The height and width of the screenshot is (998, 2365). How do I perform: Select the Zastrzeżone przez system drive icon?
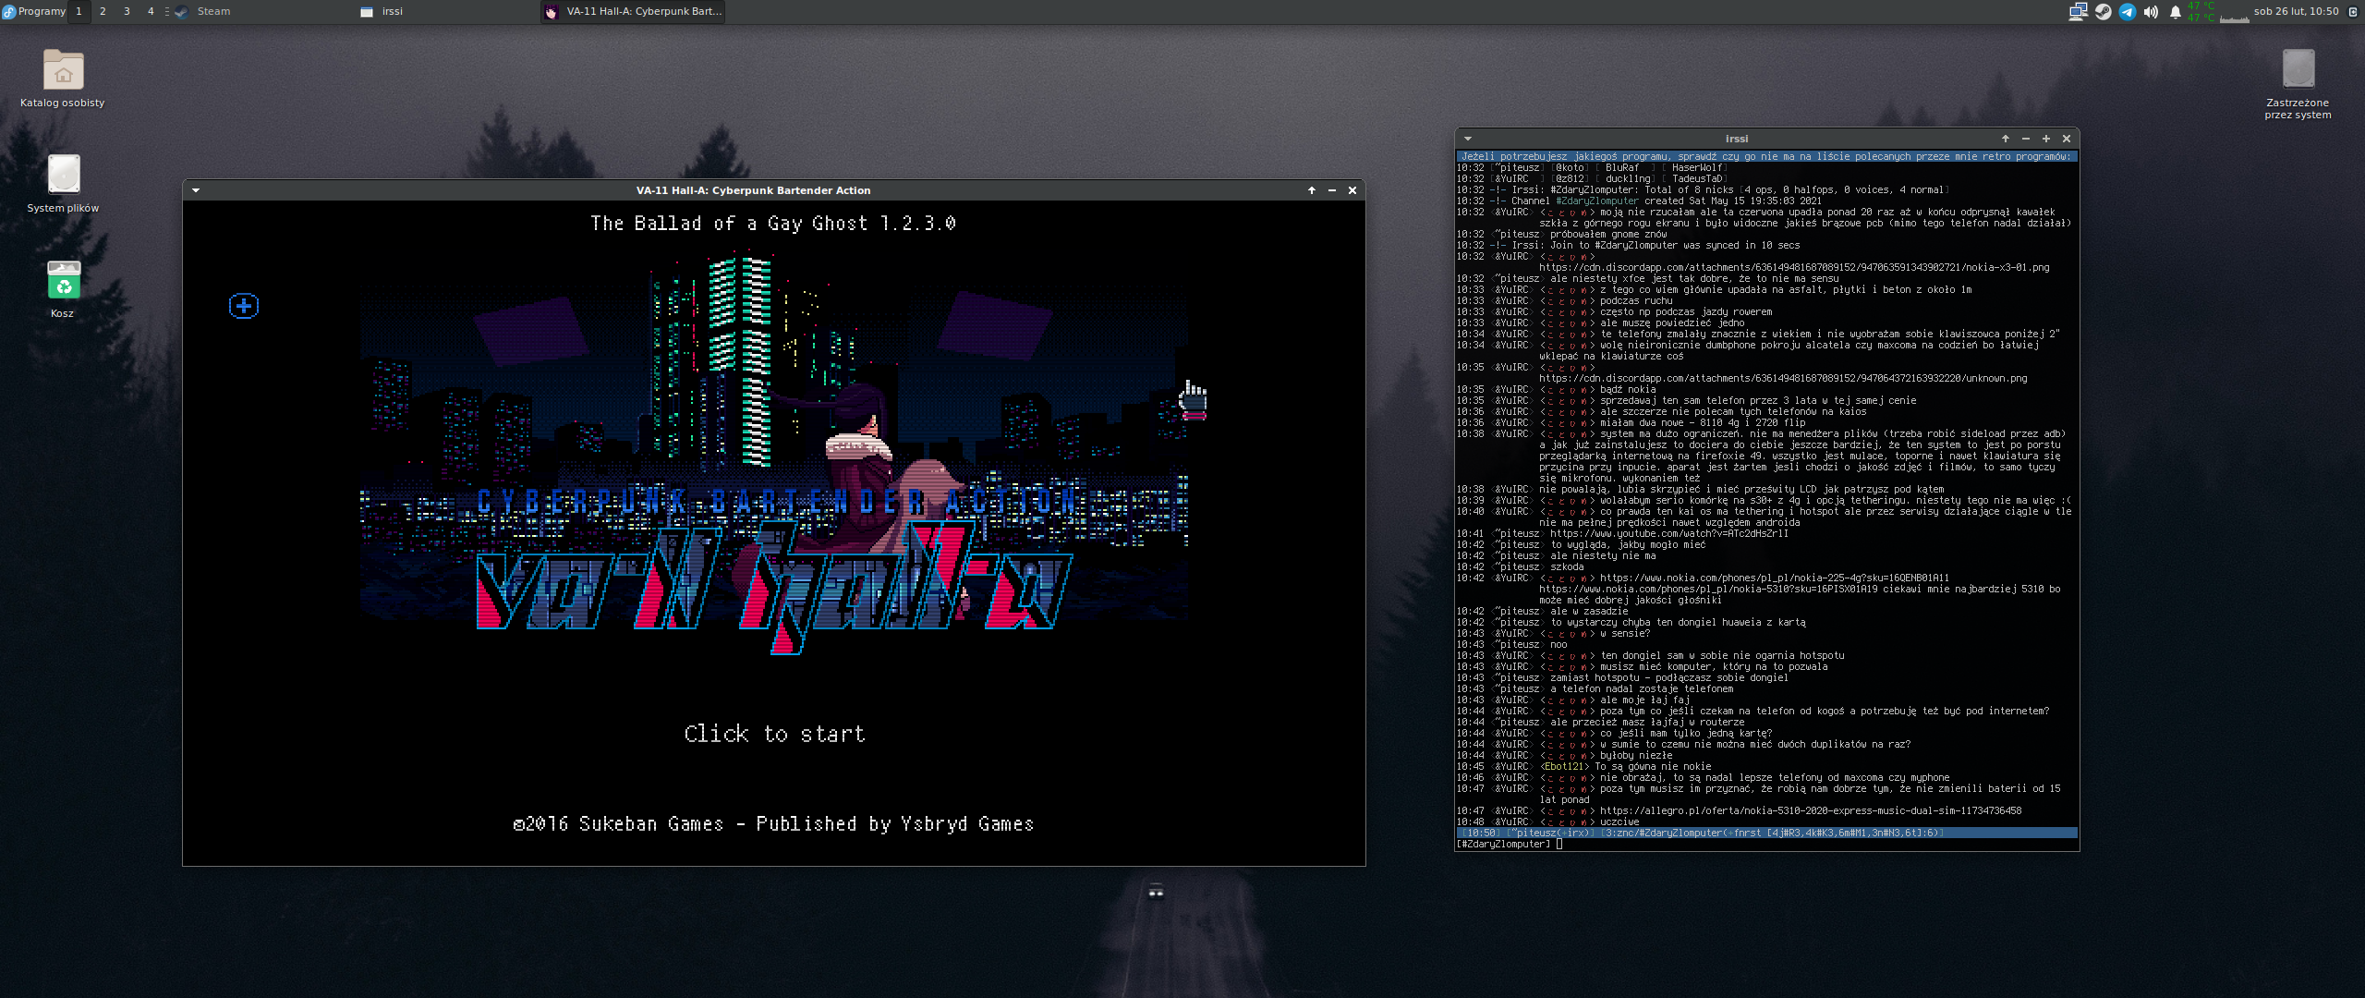pos(2298,85)
